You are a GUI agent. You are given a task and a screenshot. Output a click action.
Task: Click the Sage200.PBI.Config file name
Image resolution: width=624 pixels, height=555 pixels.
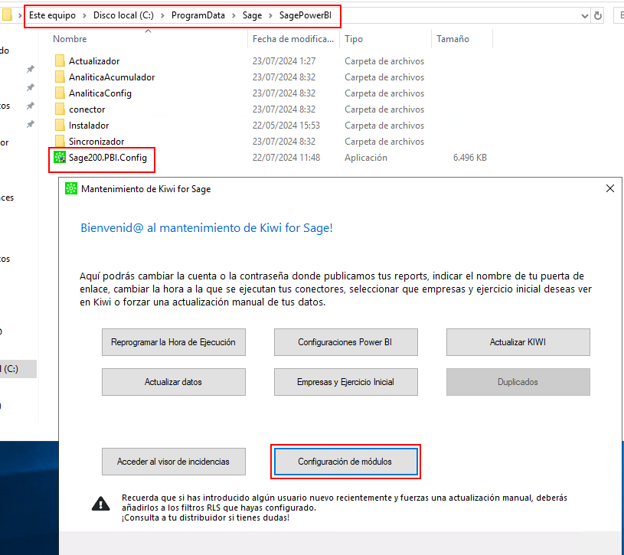108,158
